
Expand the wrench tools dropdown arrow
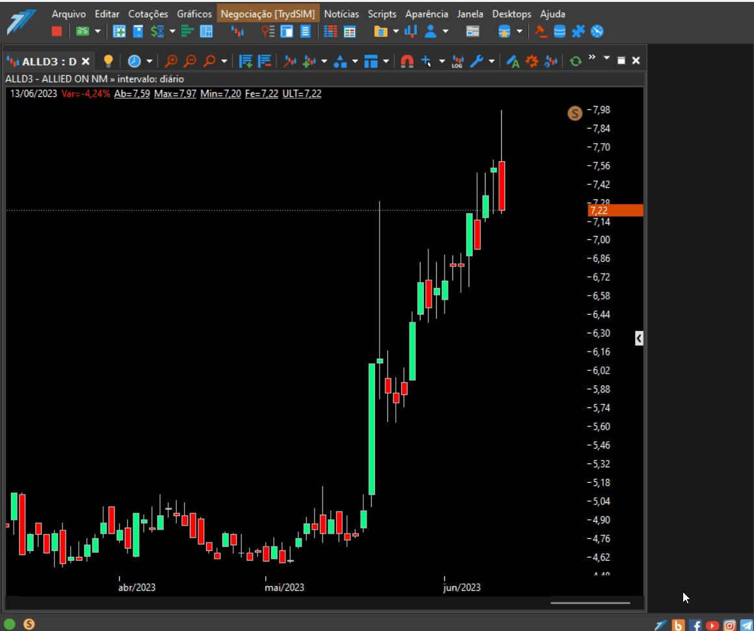click(491, 61)
